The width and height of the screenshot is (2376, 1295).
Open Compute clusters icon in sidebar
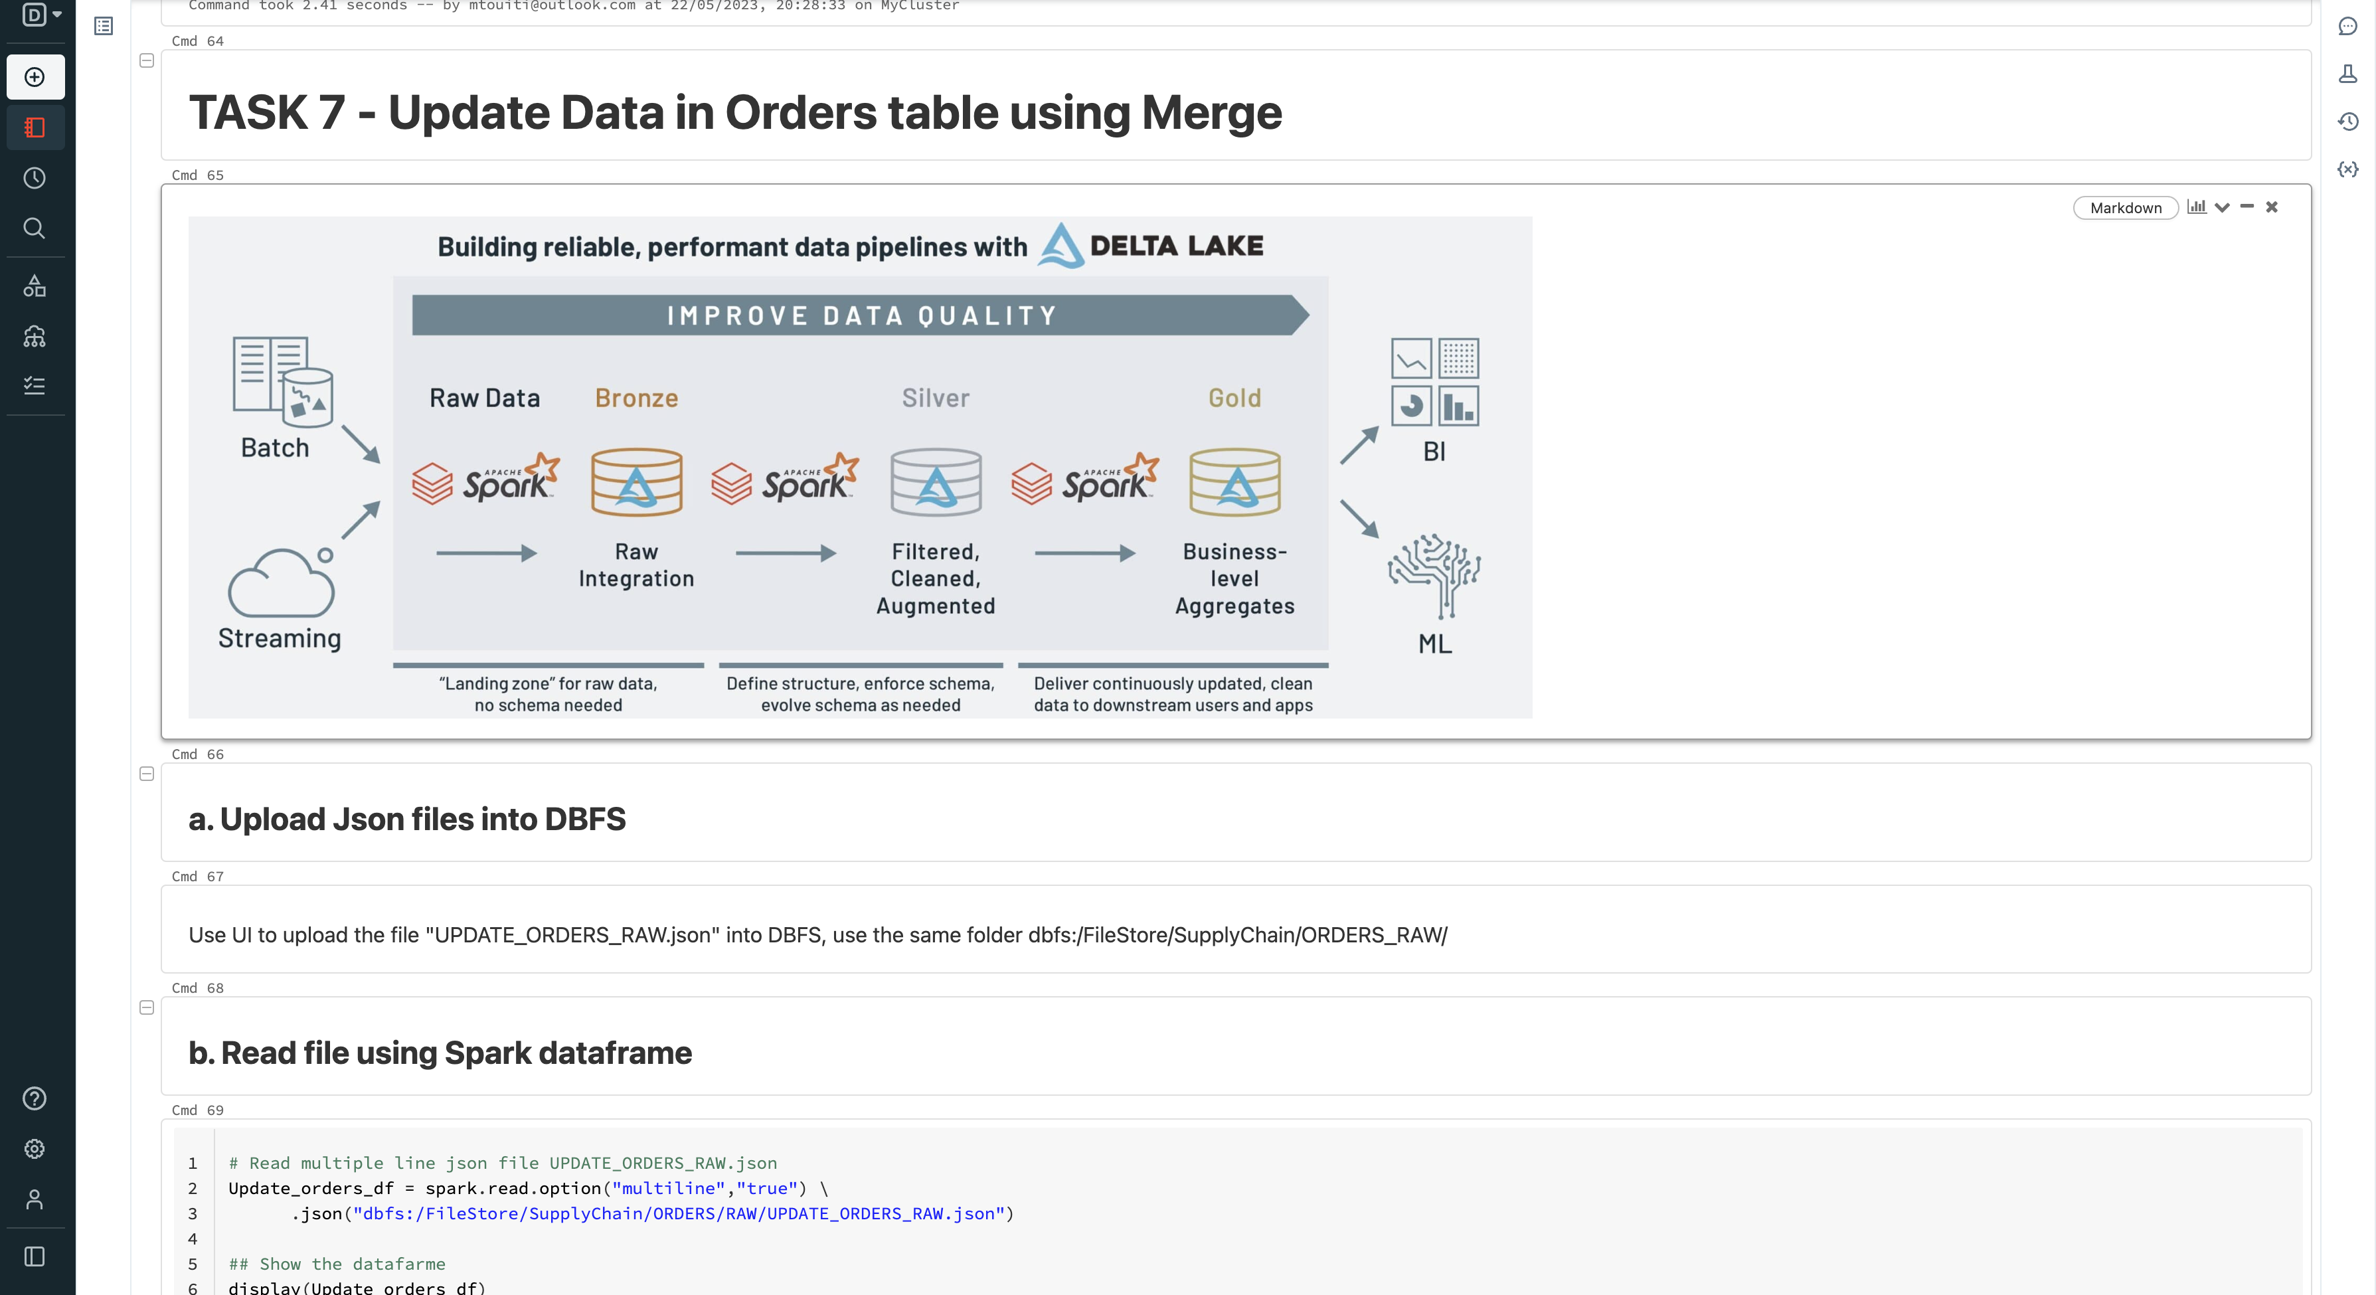pyautogui.click(x=35, y=337)
